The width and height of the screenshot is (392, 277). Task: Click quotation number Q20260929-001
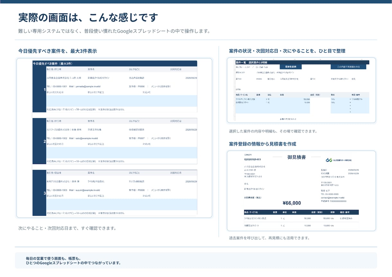(253, 159)
